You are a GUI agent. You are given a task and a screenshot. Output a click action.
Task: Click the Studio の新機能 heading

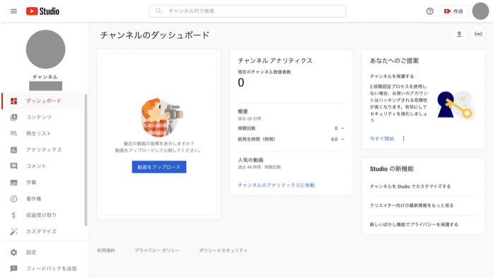coord(392,169)
